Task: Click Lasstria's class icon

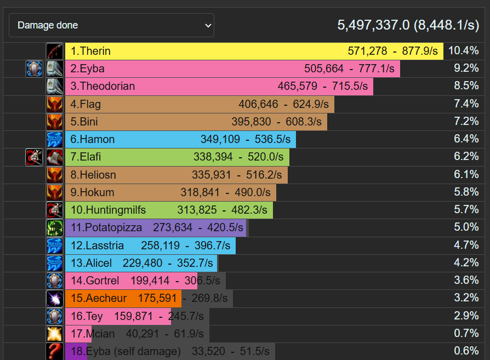Action: click(x=55, y=245)
